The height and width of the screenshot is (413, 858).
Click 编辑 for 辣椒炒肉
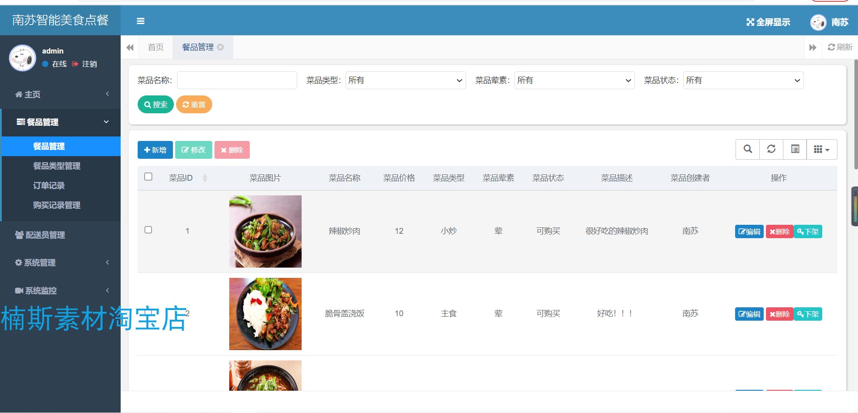749,231
